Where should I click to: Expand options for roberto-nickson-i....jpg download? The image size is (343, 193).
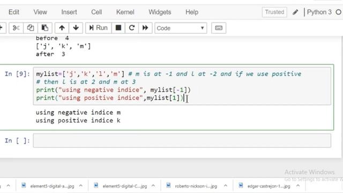click(x=226, y=186)
